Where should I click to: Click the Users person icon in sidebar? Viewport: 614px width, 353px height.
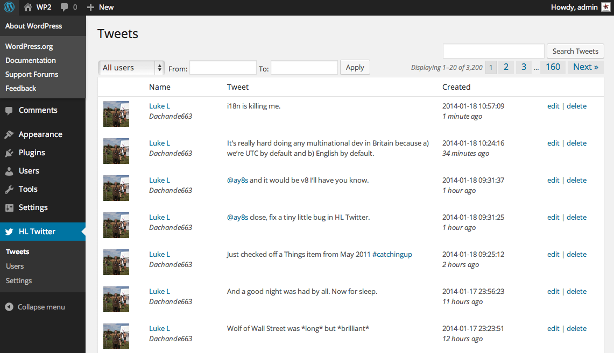point(9,171)
